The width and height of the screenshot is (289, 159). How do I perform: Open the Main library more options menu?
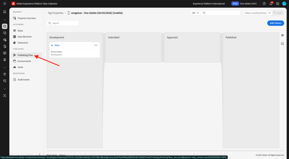click(x=96, y=45)
